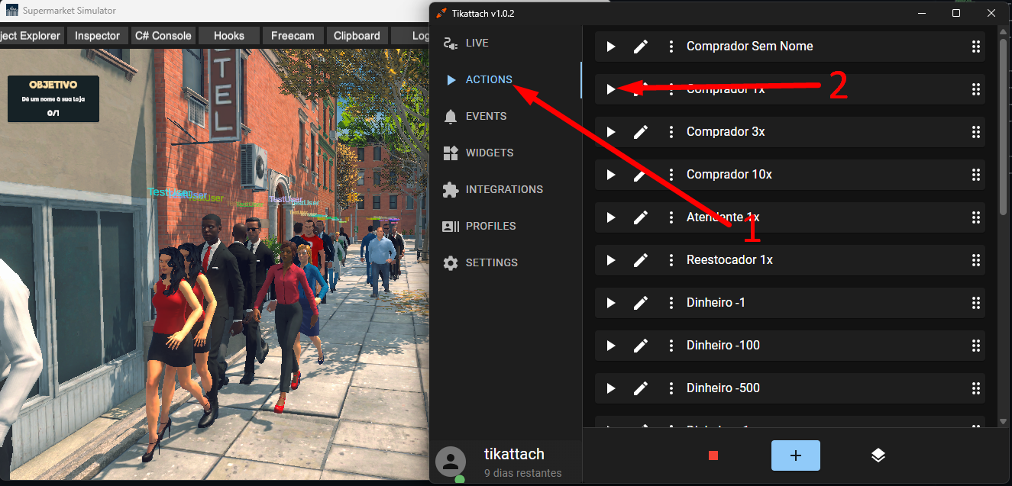Viewport: 1012px width, 486px height.
Task: Run the Reestocador 1x action
Action: pyautogui.click(x=611, y=260)
